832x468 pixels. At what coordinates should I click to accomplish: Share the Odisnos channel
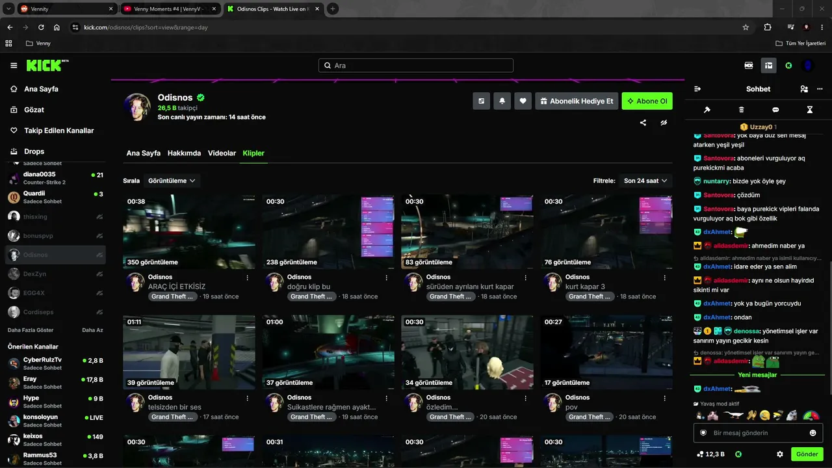click(x=643, y=122)
